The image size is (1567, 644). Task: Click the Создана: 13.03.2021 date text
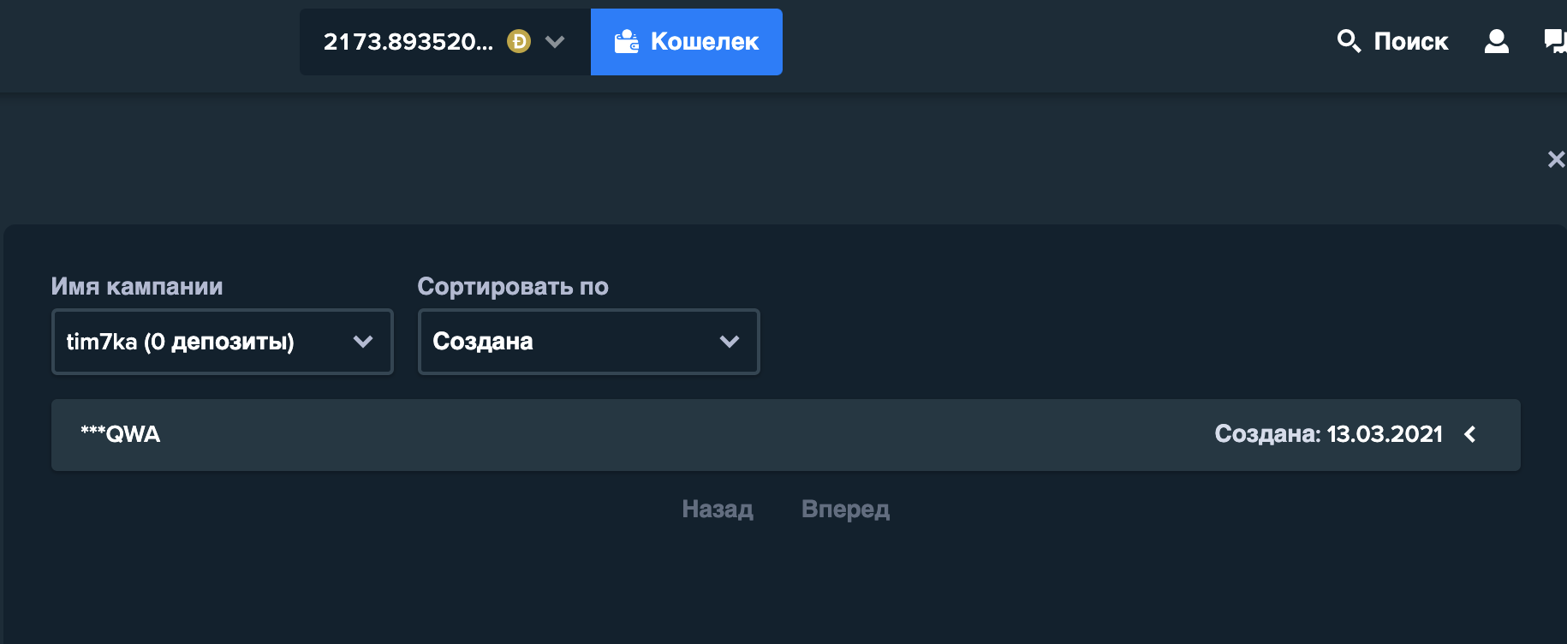click(1329, 434)
